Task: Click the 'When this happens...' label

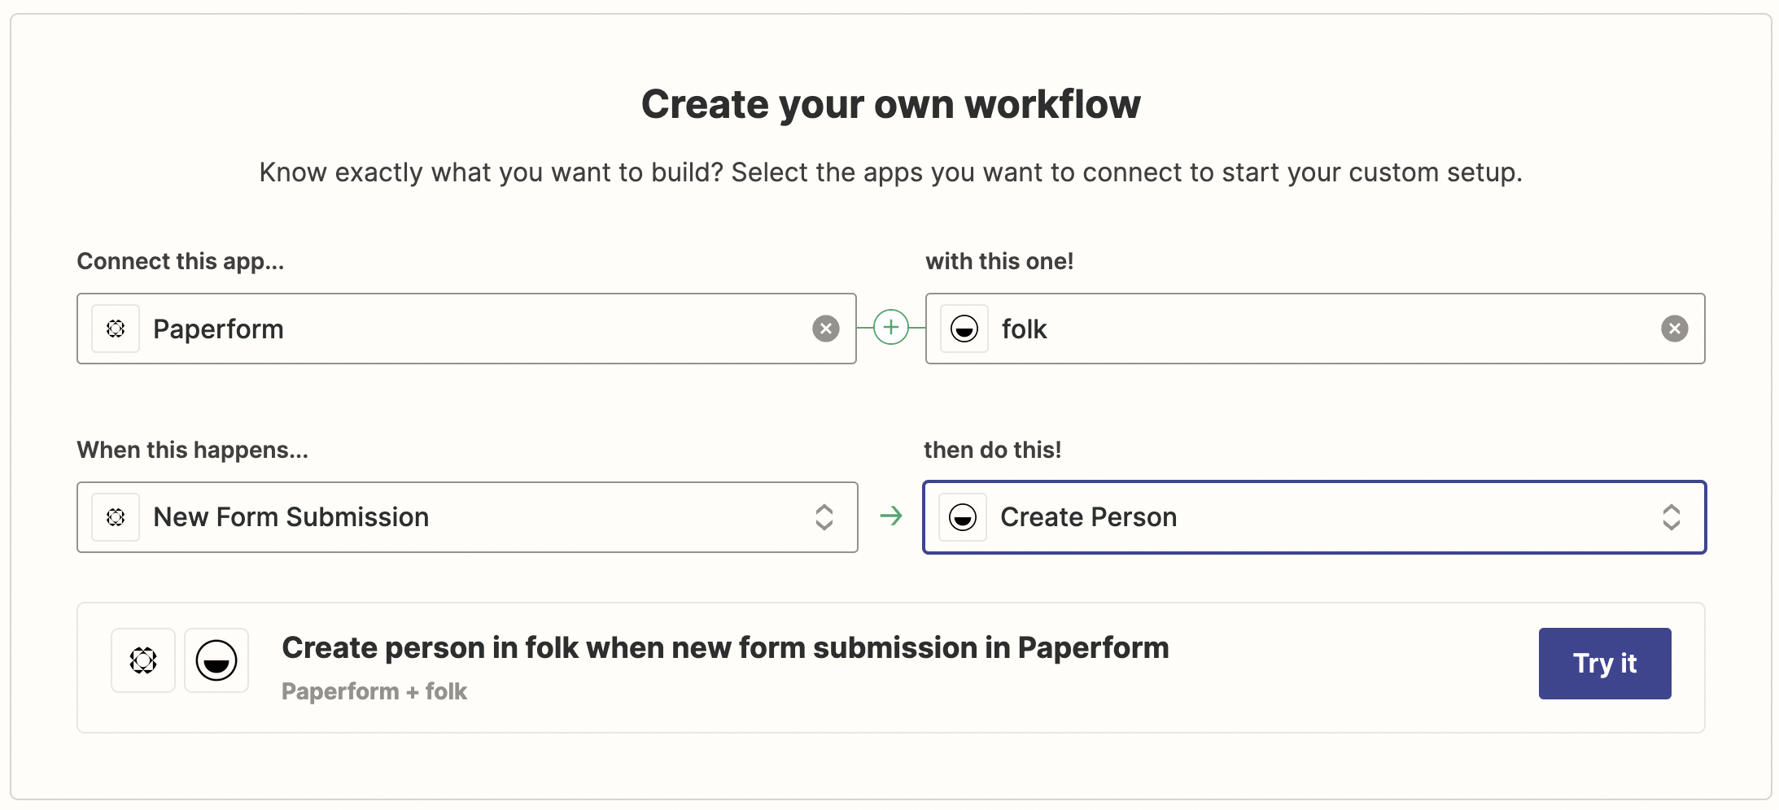Action: (x=193, y=450)
